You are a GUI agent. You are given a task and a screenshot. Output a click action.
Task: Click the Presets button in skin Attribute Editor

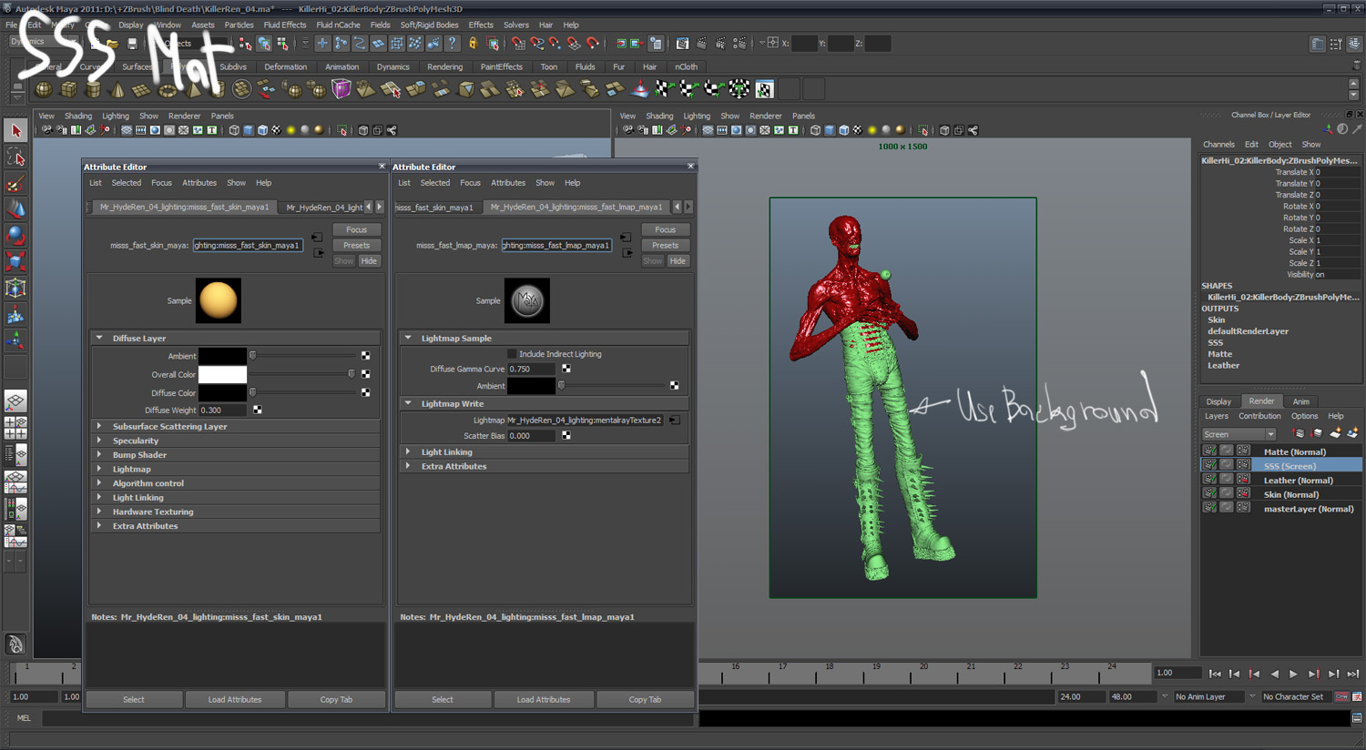356,245
